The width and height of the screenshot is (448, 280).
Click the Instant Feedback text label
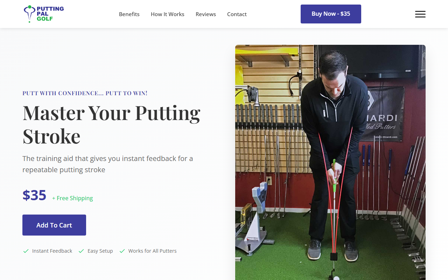tap(51, 251)
